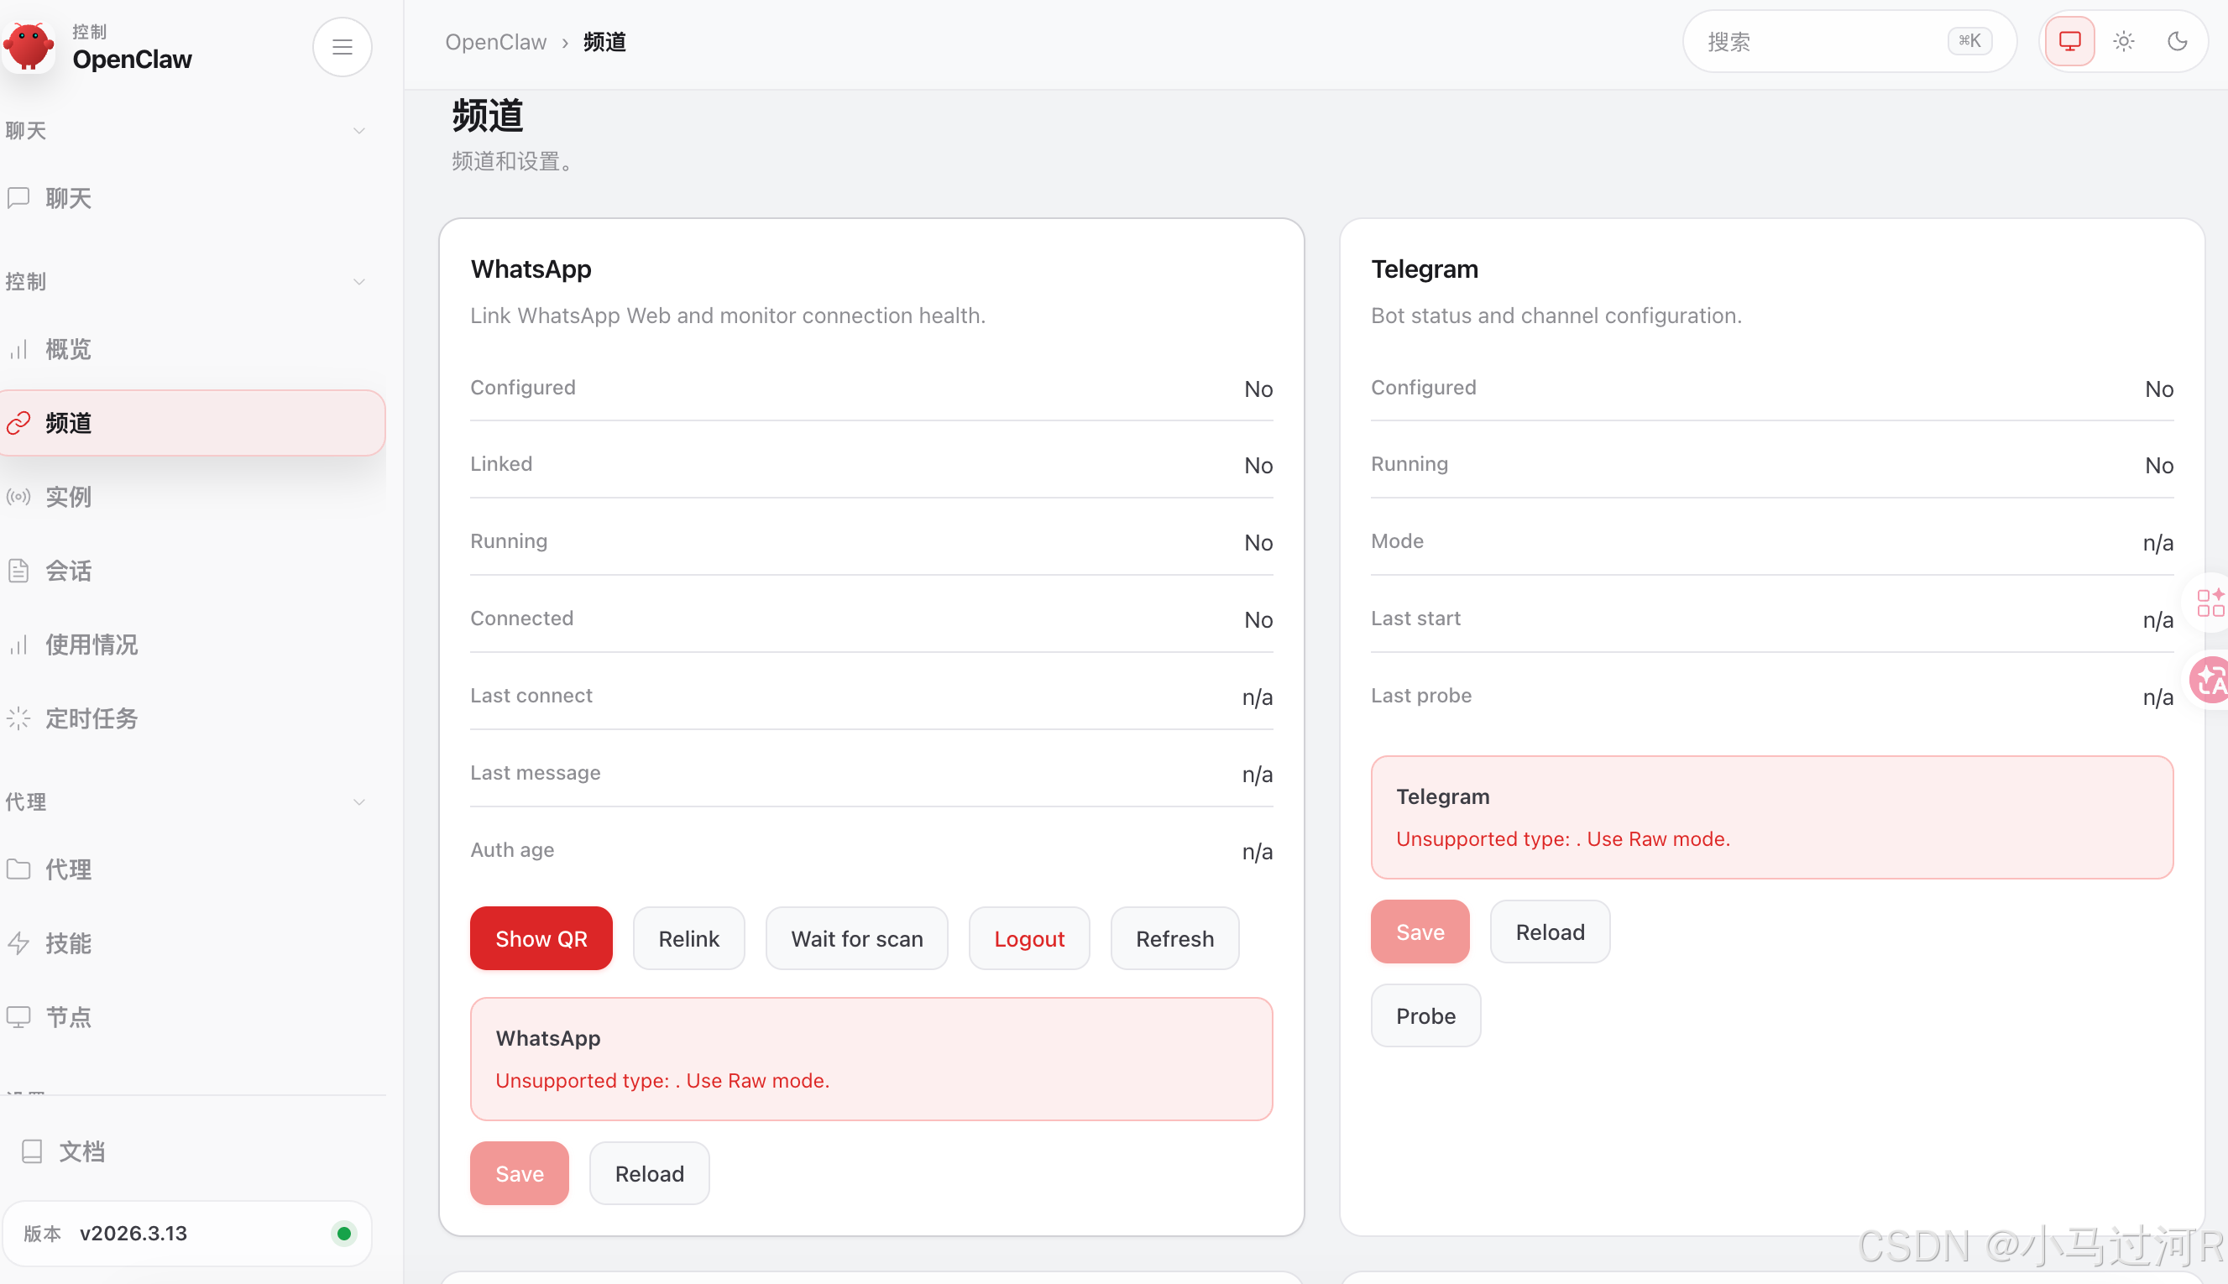The height and width of the screenshot is (1284, 2228).
Task: Click the hamburger sidebar collapse icon
Action: coord(343,46)
